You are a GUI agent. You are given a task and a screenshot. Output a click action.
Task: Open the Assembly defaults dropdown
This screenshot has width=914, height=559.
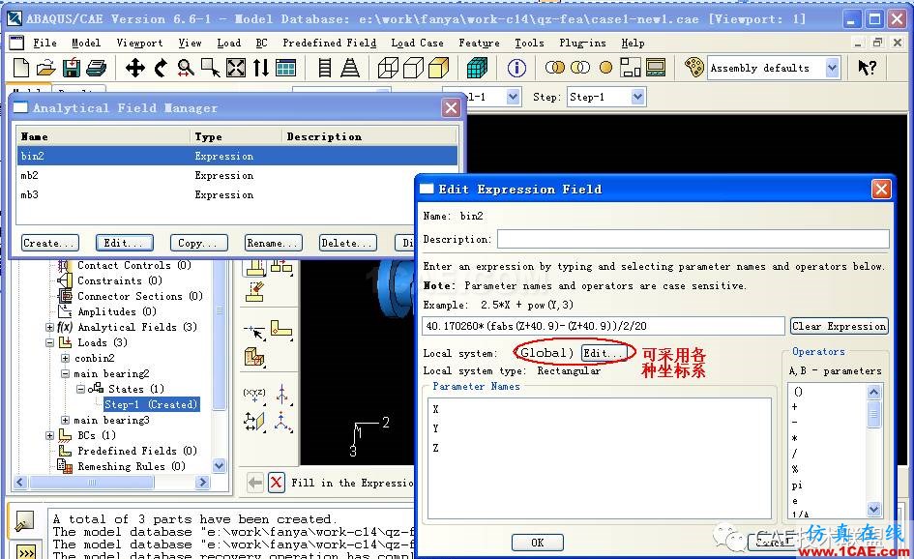pos(833,69)
